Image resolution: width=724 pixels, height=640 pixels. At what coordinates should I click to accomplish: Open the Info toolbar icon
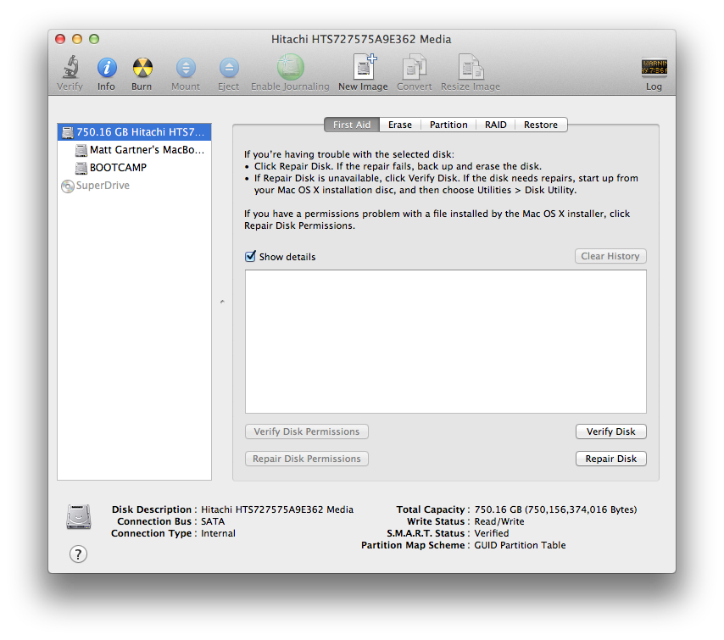click(x=107, y=68)
